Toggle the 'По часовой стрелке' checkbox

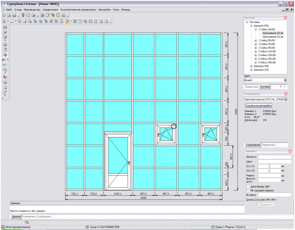[x=248, y=190]
